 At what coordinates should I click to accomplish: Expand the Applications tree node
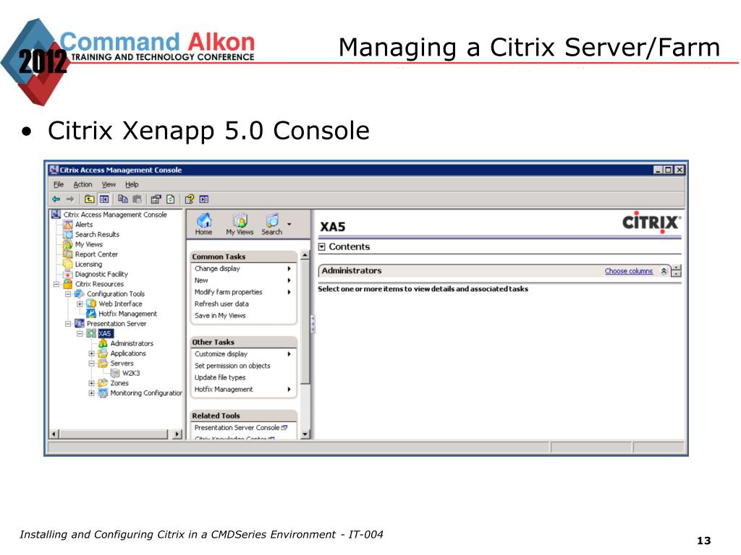click(x=92, y=353)
